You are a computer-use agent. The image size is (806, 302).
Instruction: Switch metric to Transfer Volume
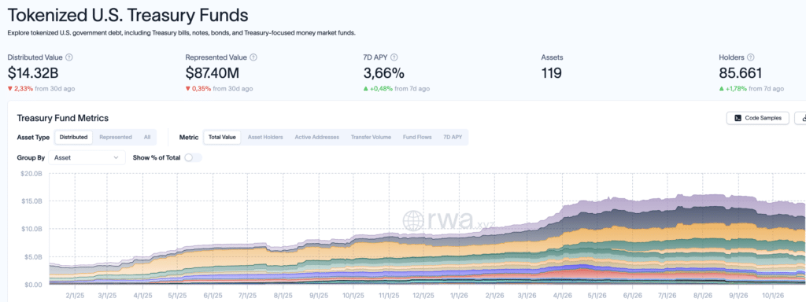click(372, 137)
